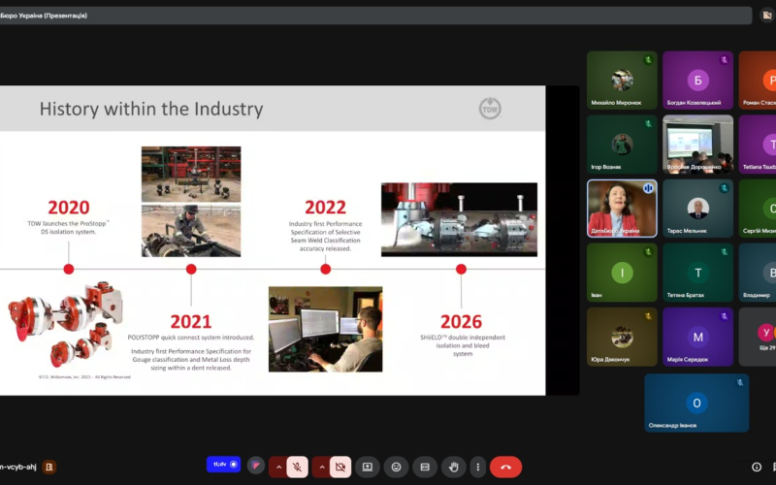Expand the camera video settings arrow

(x=321, y=467)
